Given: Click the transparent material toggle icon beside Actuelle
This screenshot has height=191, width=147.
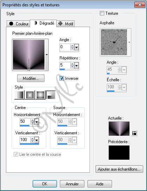Looking at the screenshot, I should [134, 133].
